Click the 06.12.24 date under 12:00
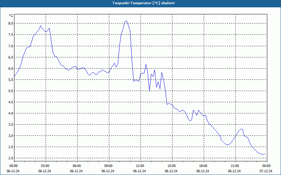The width and height of the screenshot is (281, 175). pyautogui.click(x=139, y=171)
